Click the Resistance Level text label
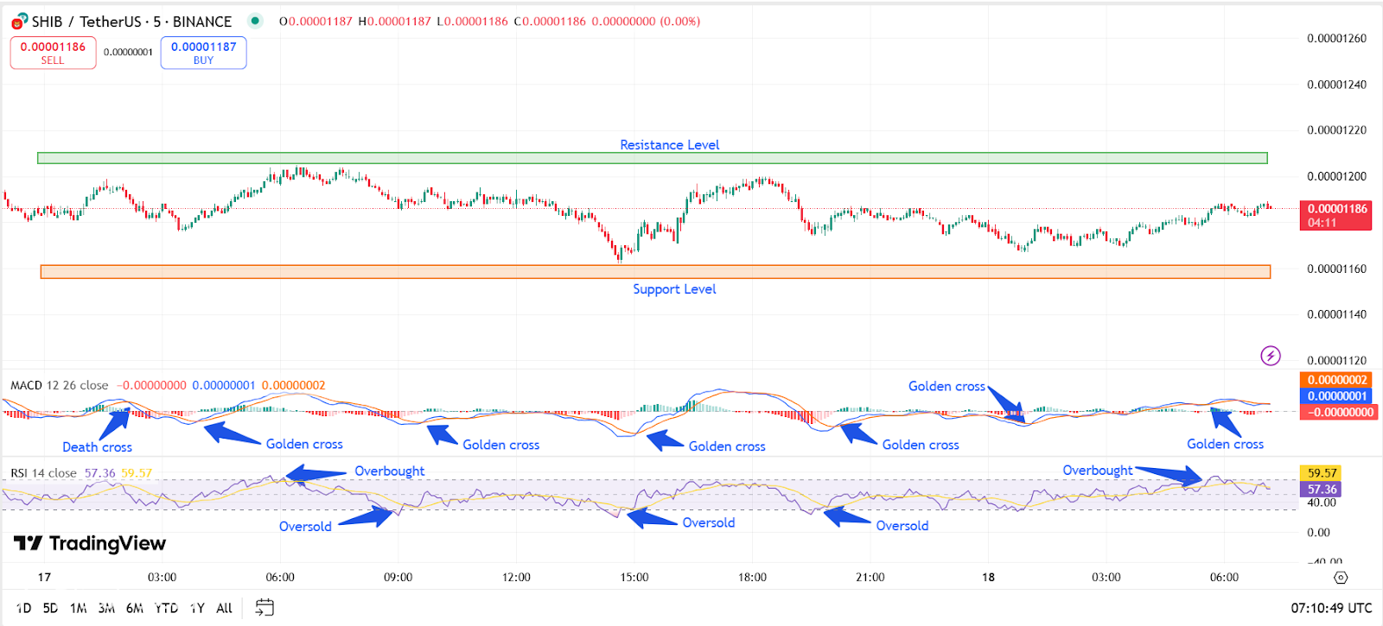 (669, 145)
